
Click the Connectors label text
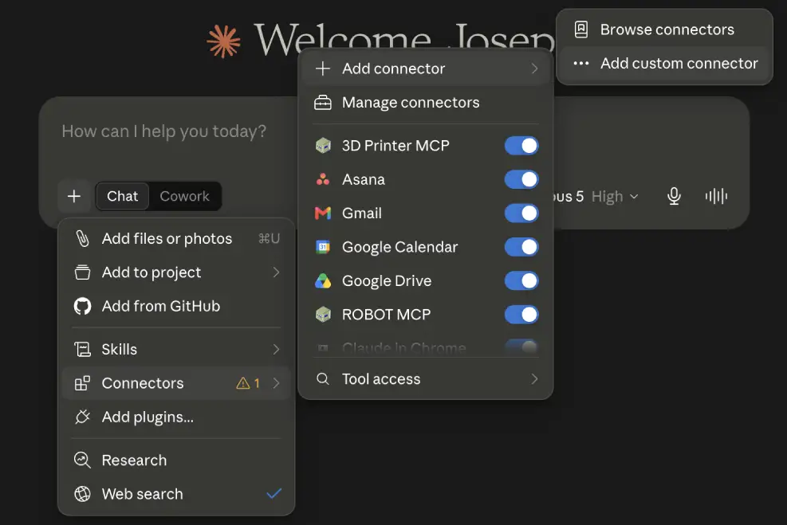click(x=143, y=383)
